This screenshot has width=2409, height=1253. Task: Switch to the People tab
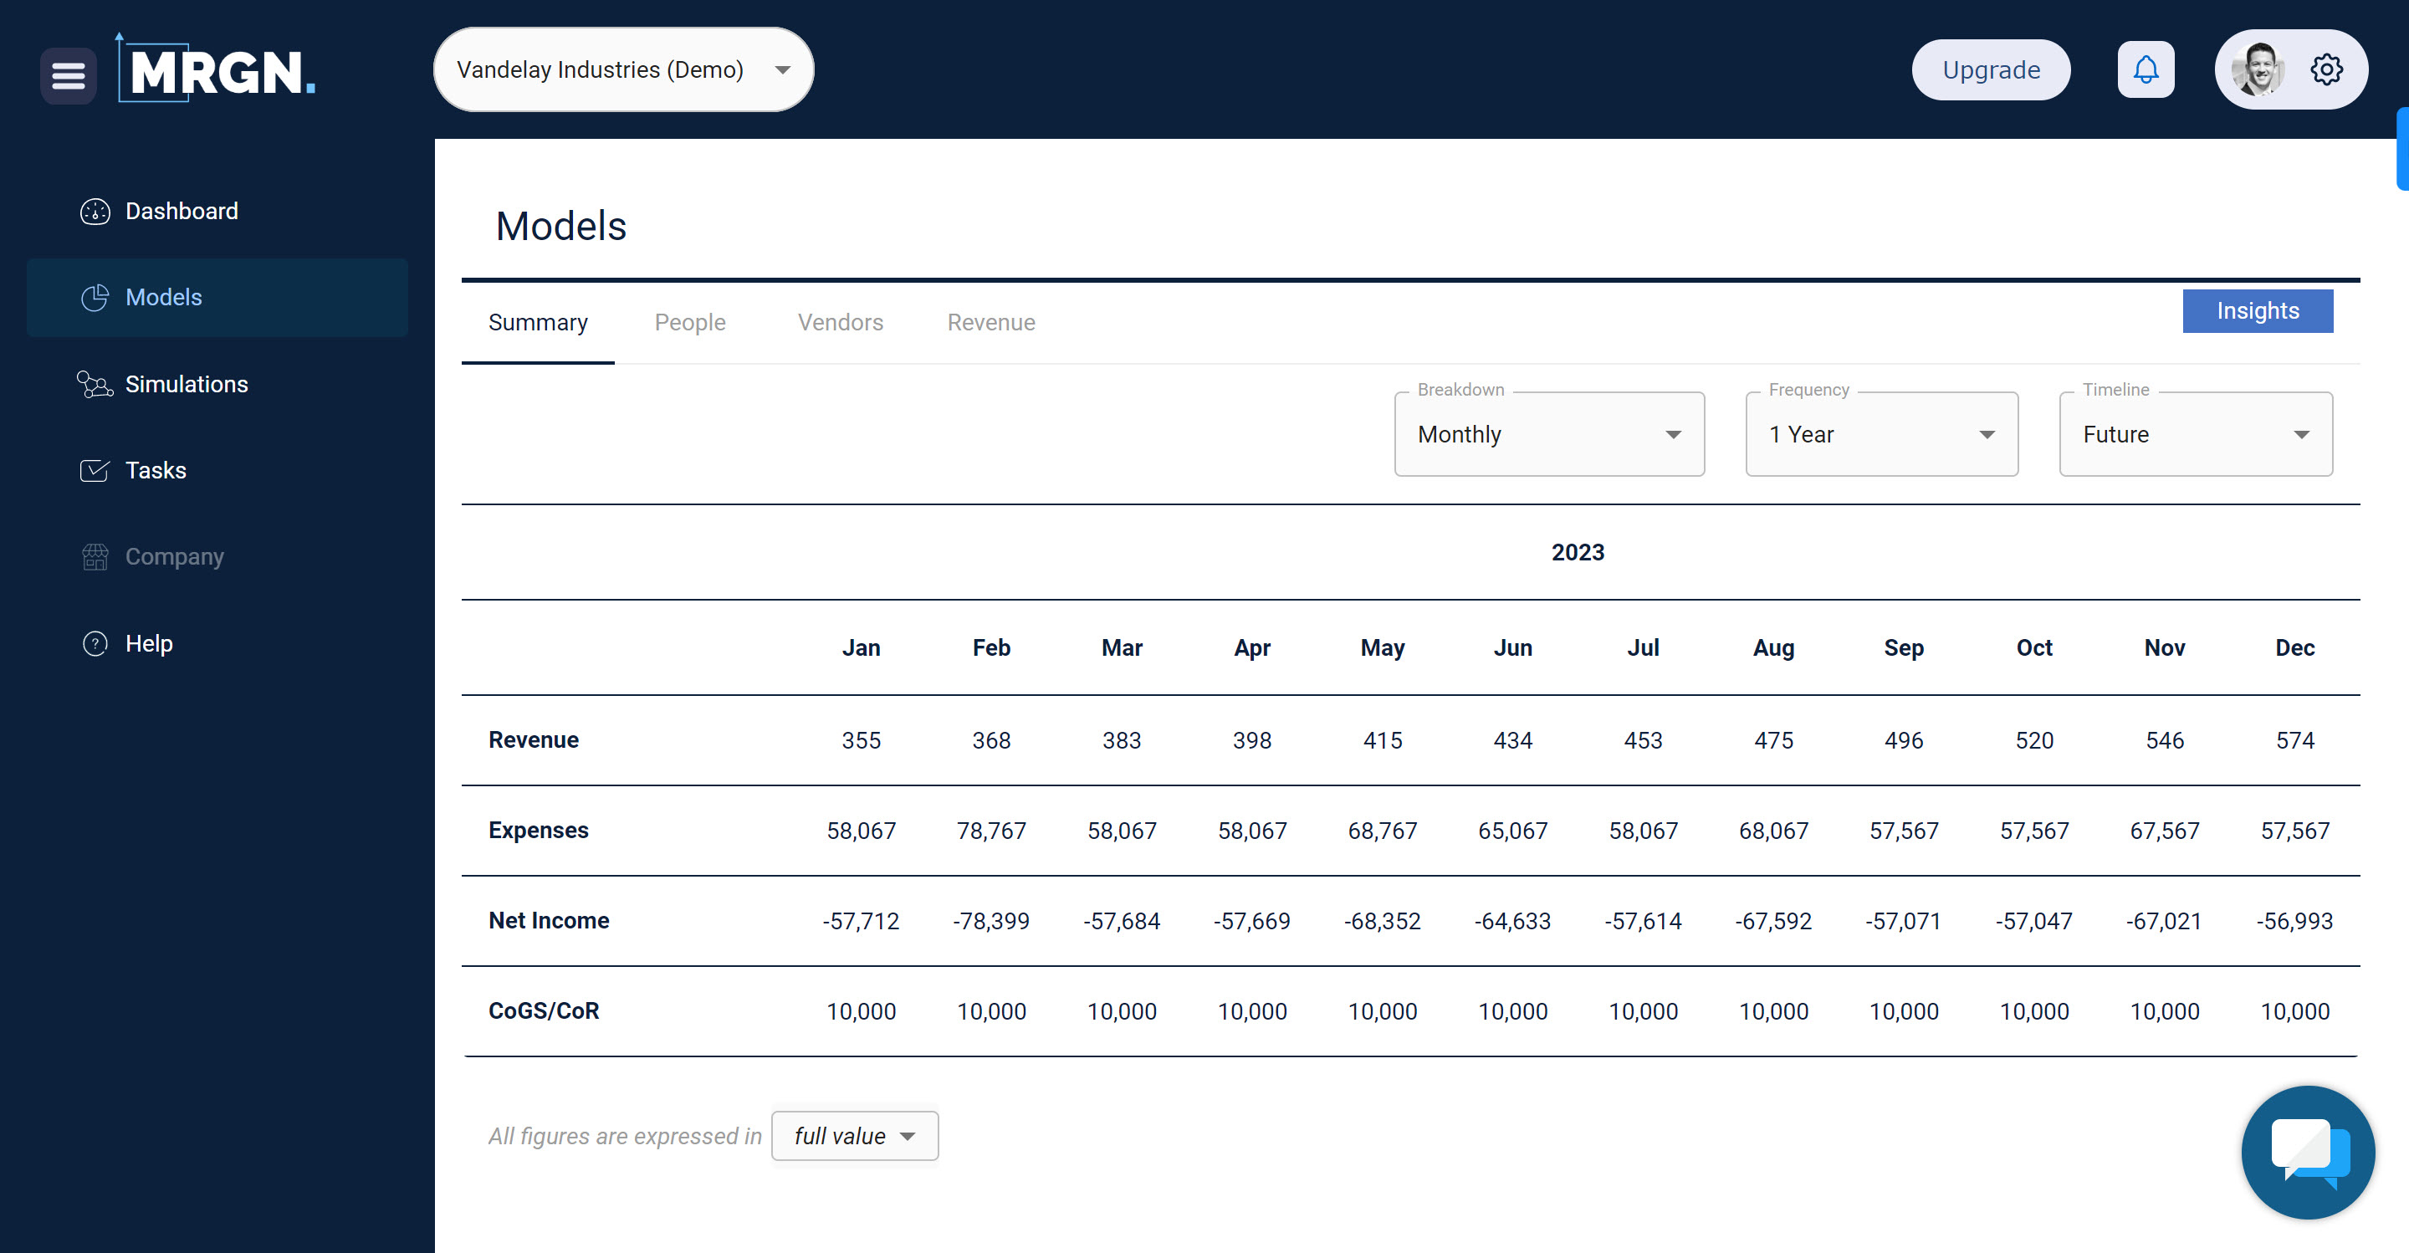click(689, 323)
